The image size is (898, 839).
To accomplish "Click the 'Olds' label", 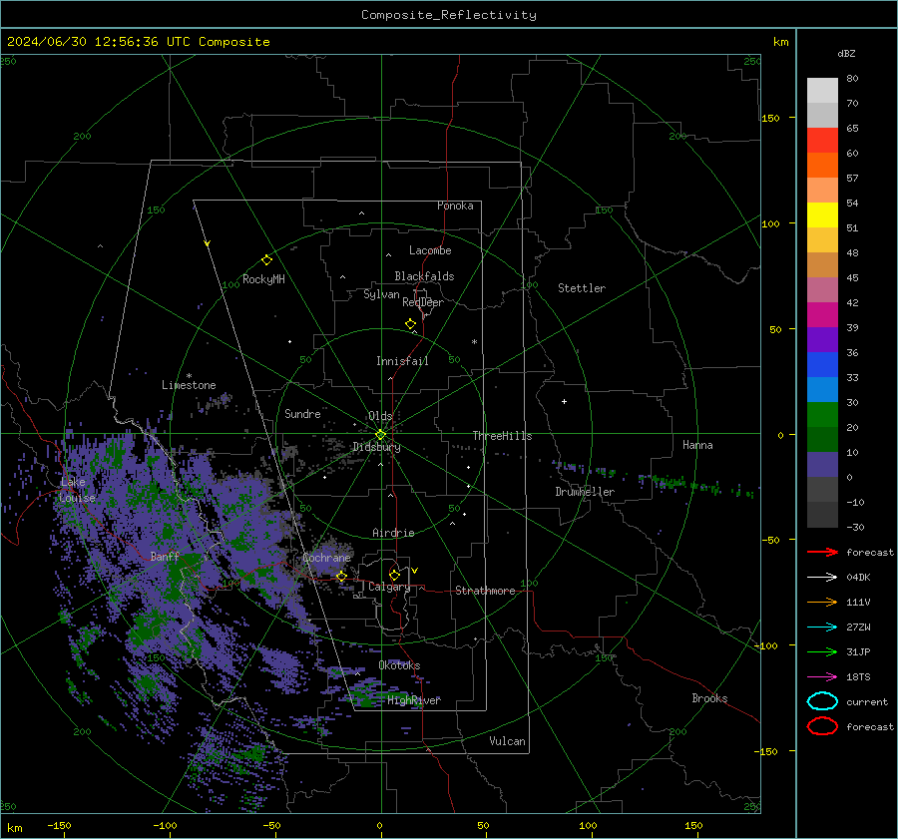I will click(x=380, y=416).
